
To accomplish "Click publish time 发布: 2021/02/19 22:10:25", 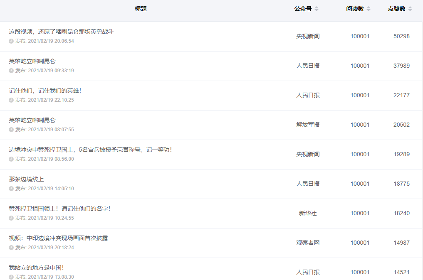I will coord(45,100).
